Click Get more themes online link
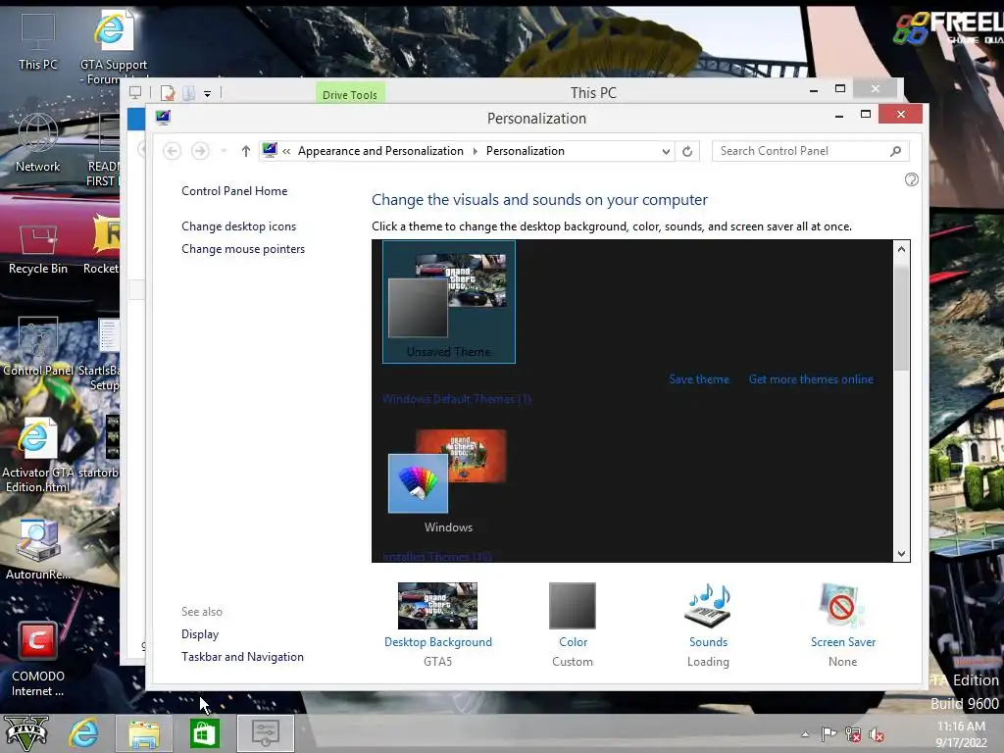The width and height of the screenshot is (1004, 753). tap(811, 379)
